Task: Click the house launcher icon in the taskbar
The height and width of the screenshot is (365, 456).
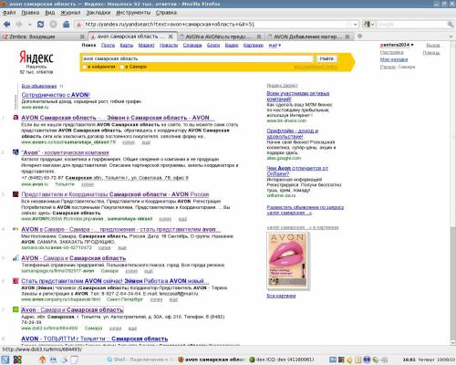Action: (42, 360)
